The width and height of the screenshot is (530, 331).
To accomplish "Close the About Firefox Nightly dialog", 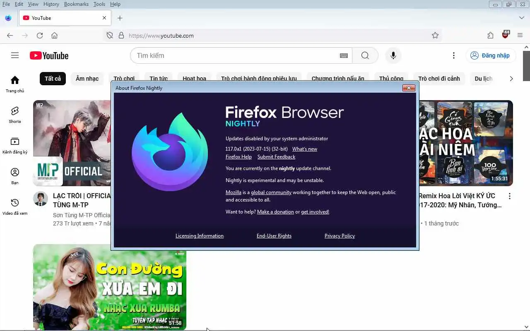I will (x=409, y=88).
